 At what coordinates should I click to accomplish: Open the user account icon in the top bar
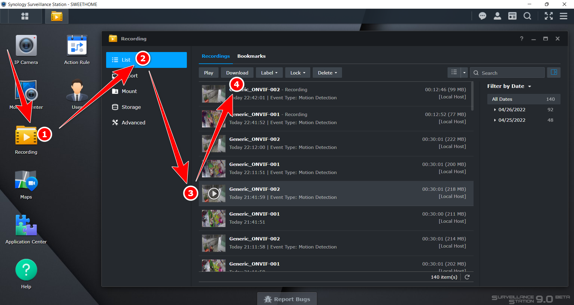497,16
